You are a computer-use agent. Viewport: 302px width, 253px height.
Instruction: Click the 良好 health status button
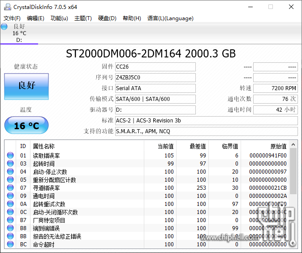pos(26,86)
